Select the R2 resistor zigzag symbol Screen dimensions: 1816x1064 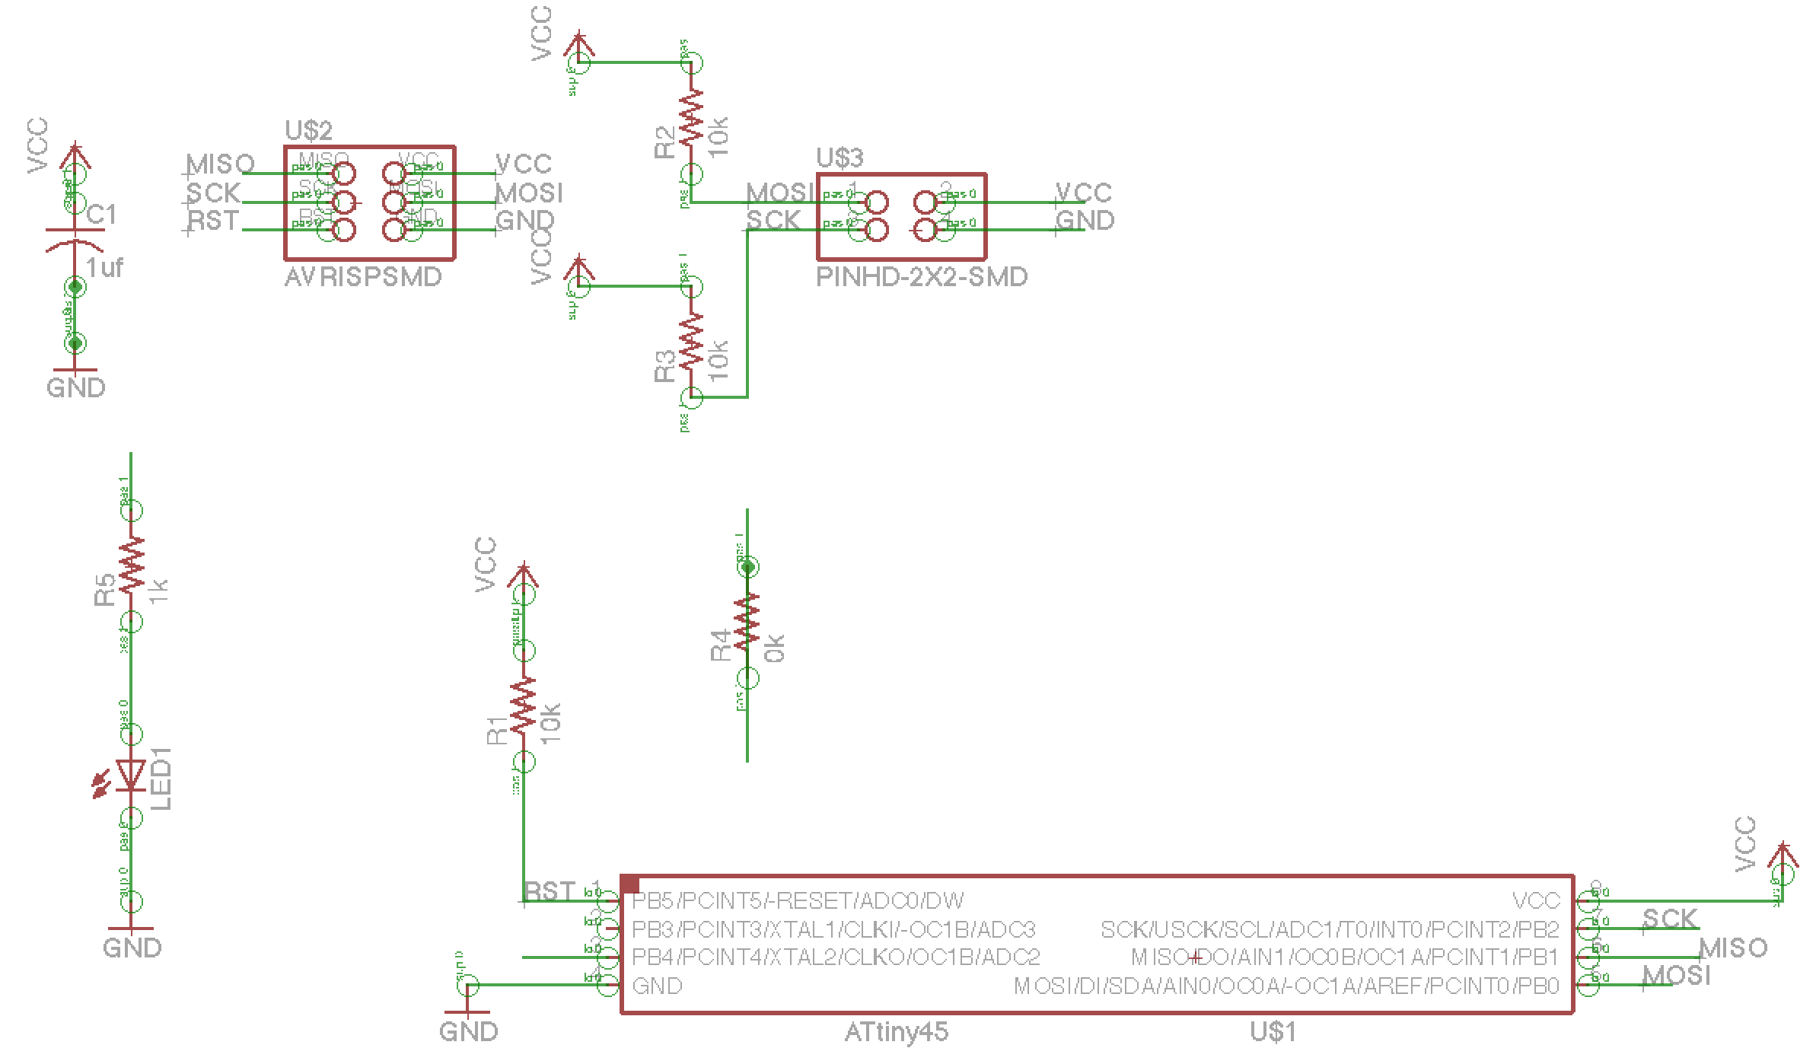(x=691, y=118)
